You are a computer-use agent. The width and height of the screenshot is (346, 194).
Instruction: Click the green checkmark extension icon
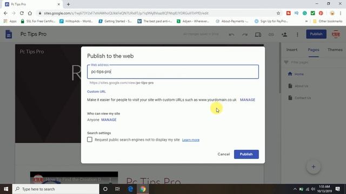click(x=312, y=13)
